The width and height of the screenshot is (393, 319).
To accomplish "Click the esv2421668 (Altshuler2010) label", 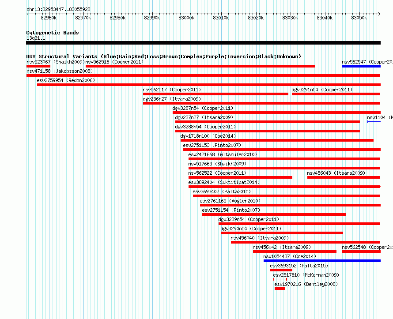I will tap(223, 154).
